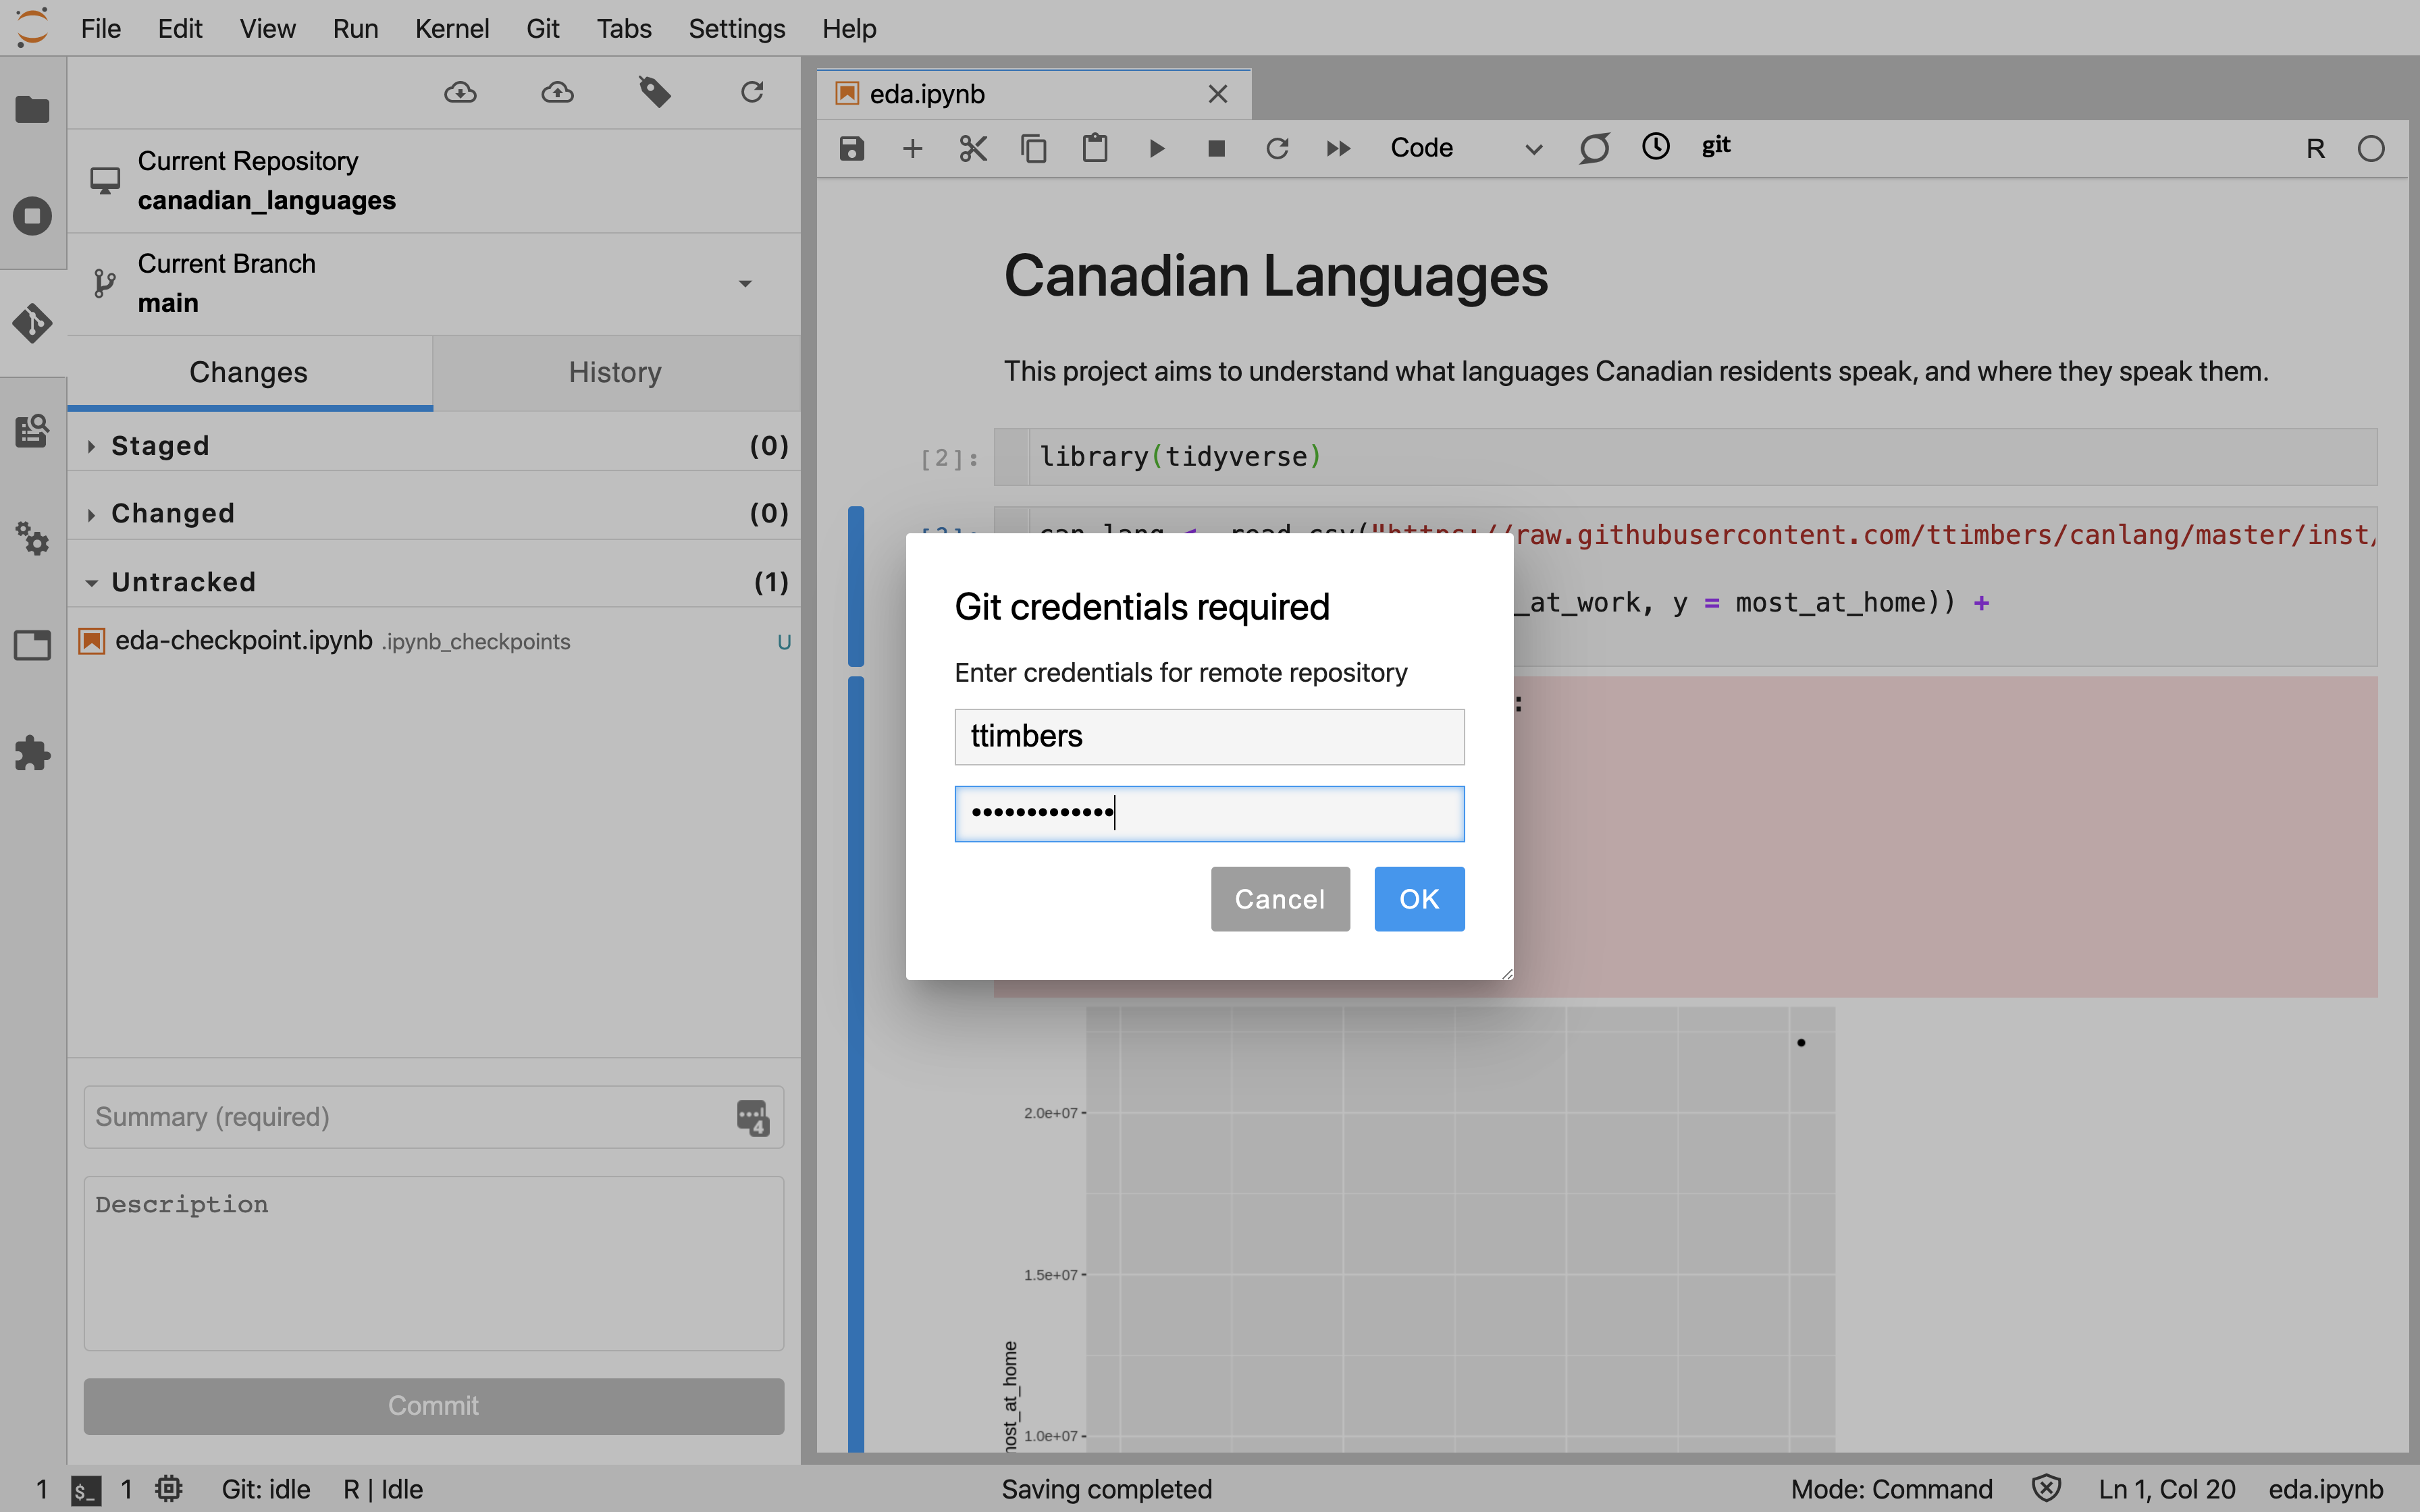Click the JupyterLab logo icon

coord(32,27)
